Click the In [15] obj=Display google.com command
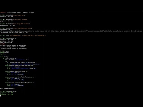 tap(13, 15)
